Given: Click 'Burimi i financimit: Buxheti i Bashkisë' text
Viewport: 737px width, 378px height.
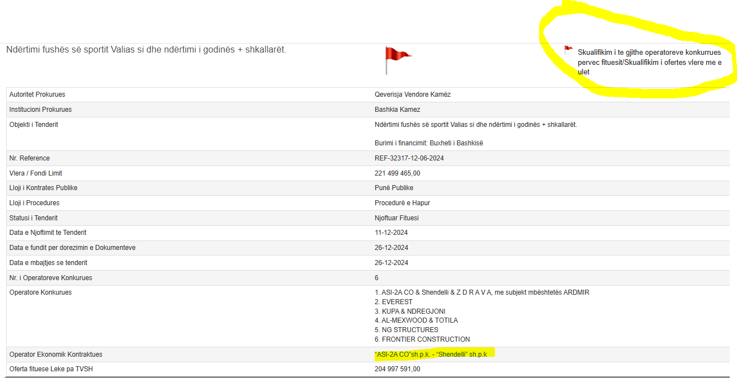Looking at the screenshot, I should click(x=428, y=143).
